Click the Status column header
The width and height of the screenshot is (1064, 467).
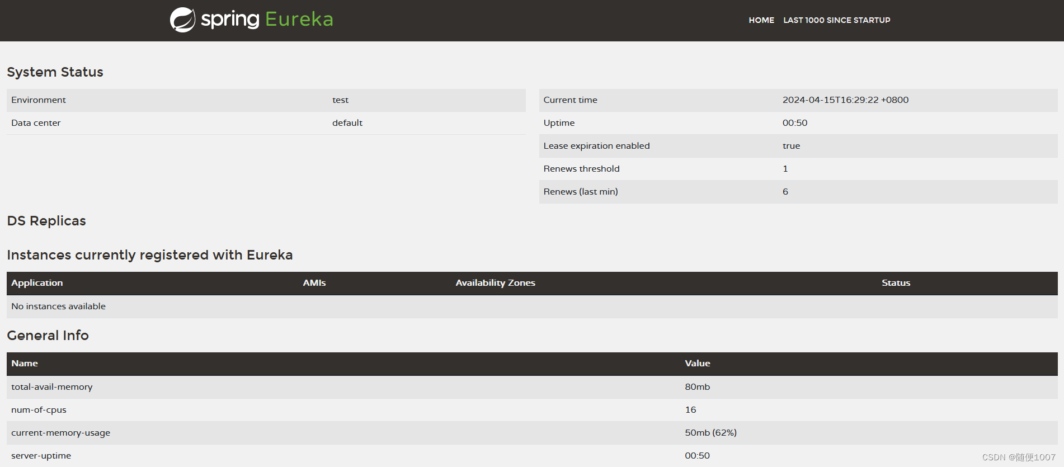click(x=896, y=283)
